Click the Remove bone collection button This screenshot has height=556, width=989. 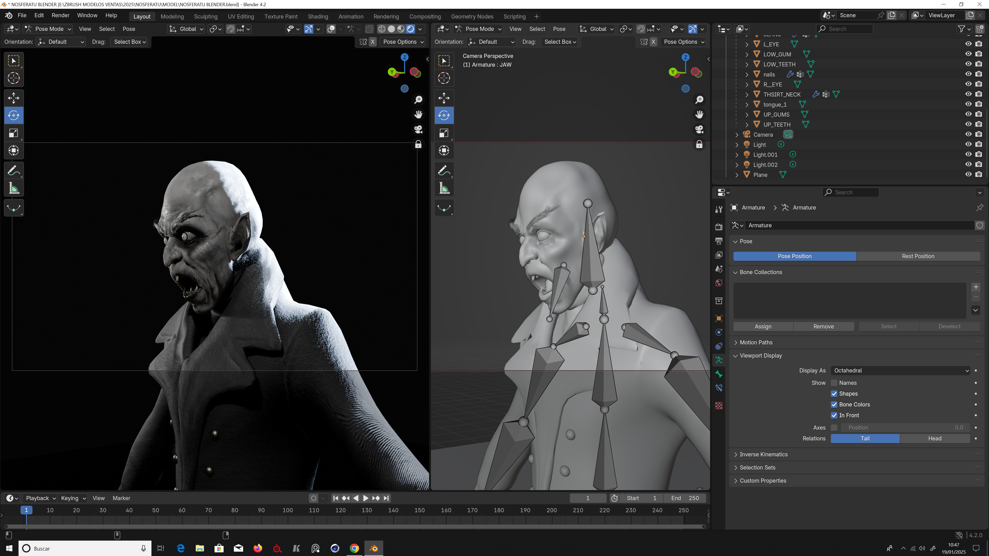click(x=823, y=327)
